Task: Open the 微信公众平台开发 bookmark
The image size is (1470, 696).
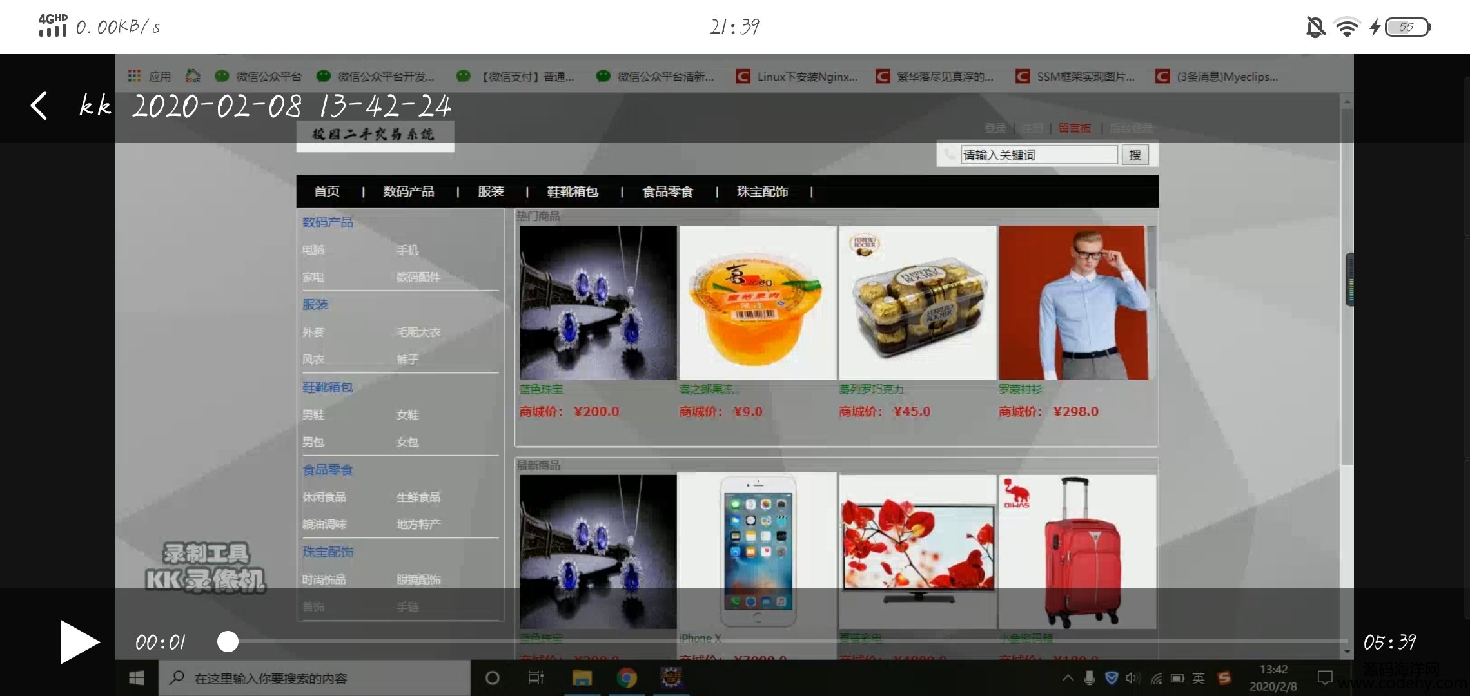Action: (376, 76)
